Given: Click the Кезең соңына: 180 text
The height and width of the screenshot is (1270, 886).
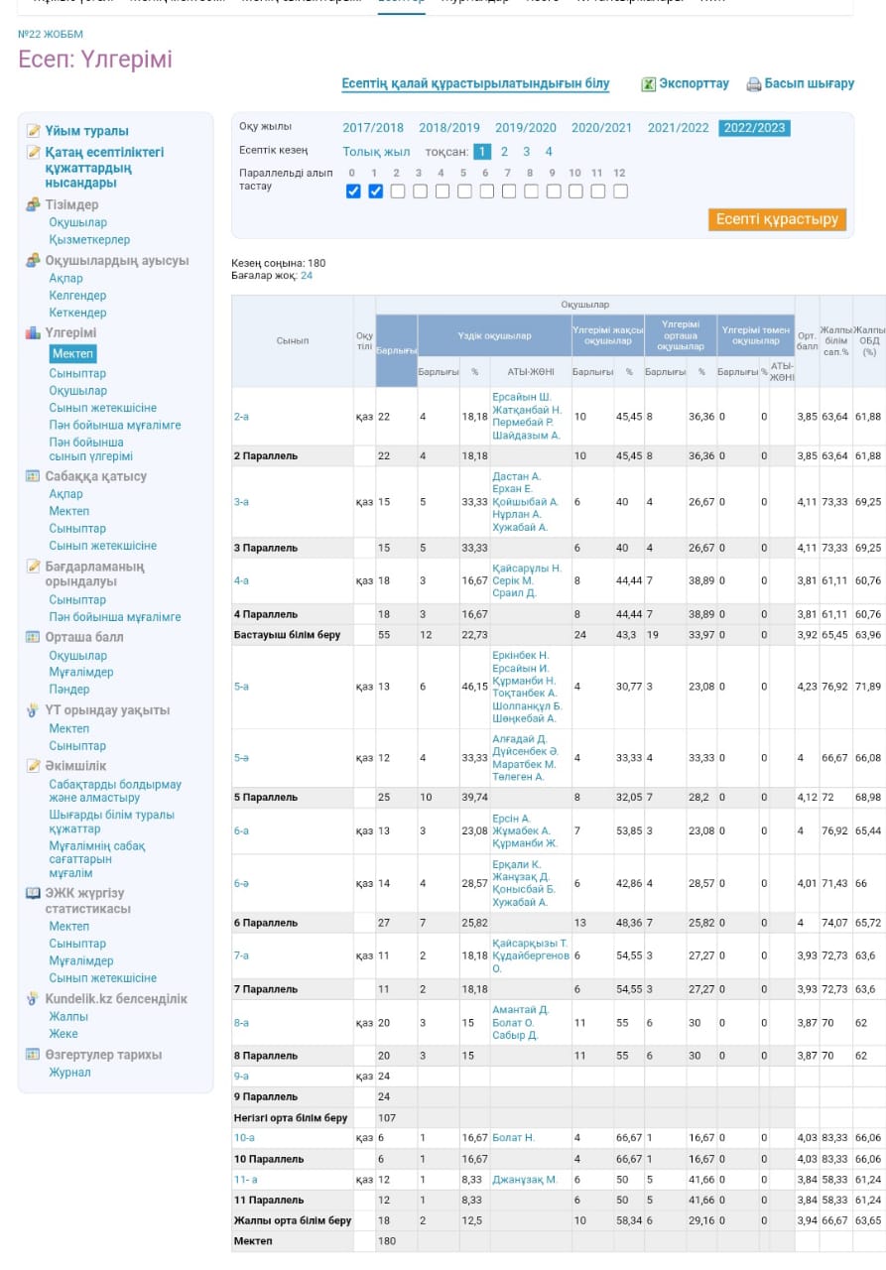Looking at the screenshot, I should click(278, 263).
